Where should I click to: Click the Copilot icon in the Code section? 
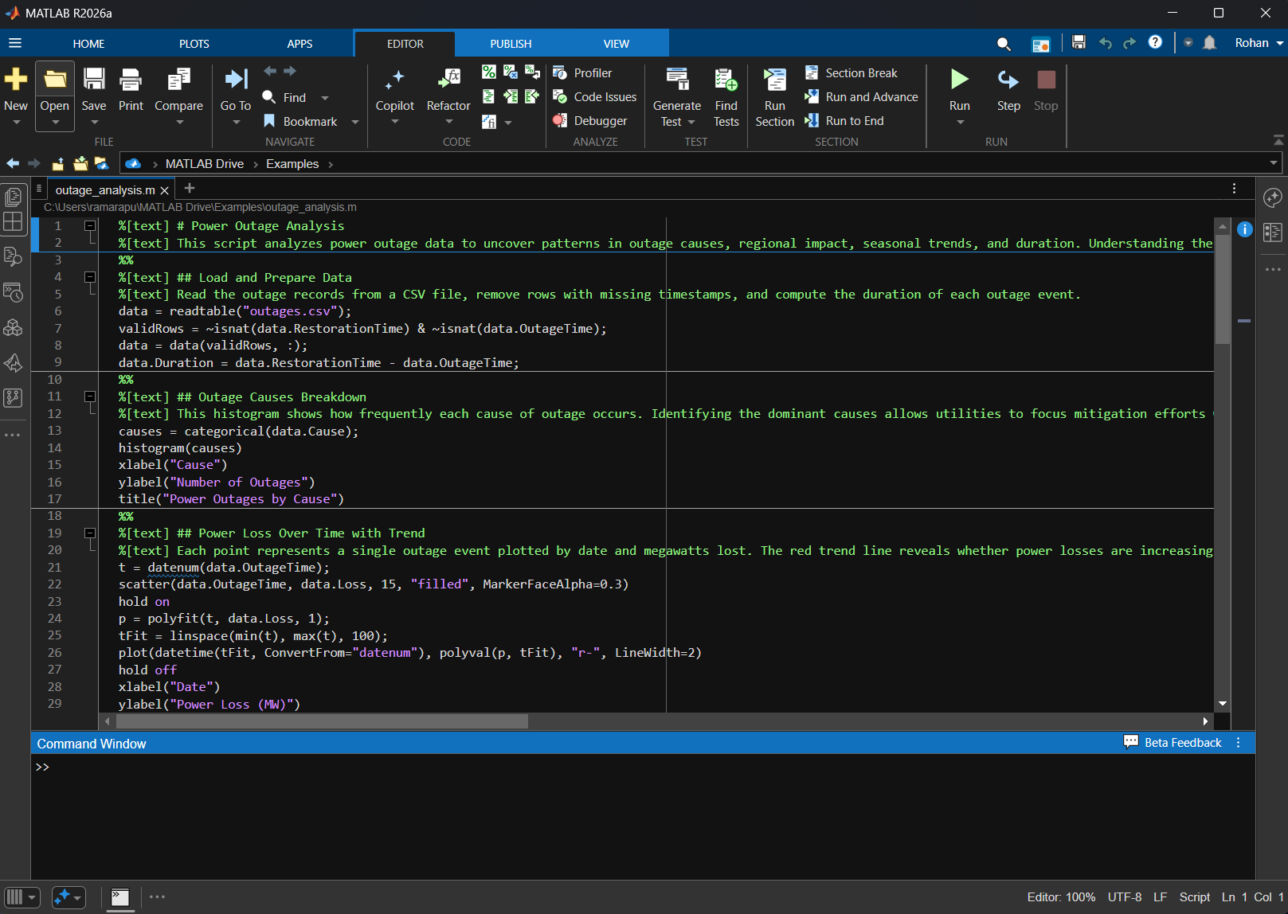click(394, 80)
